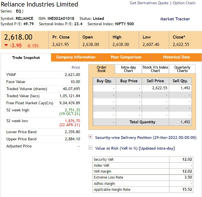Click Pr. Close value 2,621.95
This screenshot has width=202, height=197.
click(x=61, y=45)
